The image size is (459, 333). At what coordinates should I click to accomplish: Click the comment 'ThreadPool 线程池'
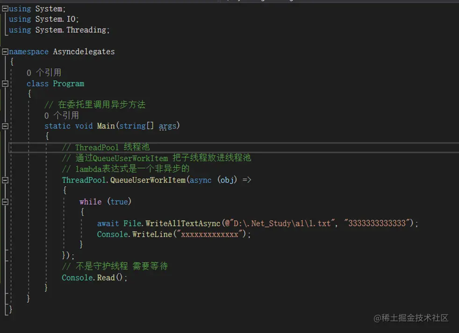point(106,147)
